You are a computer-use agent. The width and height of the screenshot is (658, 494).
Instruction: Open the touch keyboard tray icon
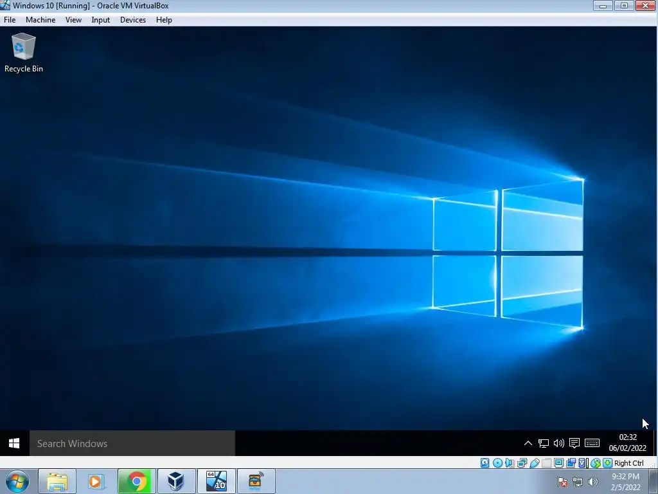pyautogui.click(x=592, y=443)
